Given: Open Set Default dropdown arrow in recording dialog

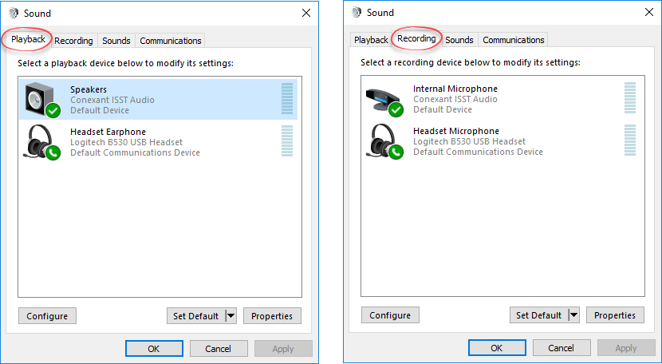Looking at the screenshot, I should tap(574, 315).
